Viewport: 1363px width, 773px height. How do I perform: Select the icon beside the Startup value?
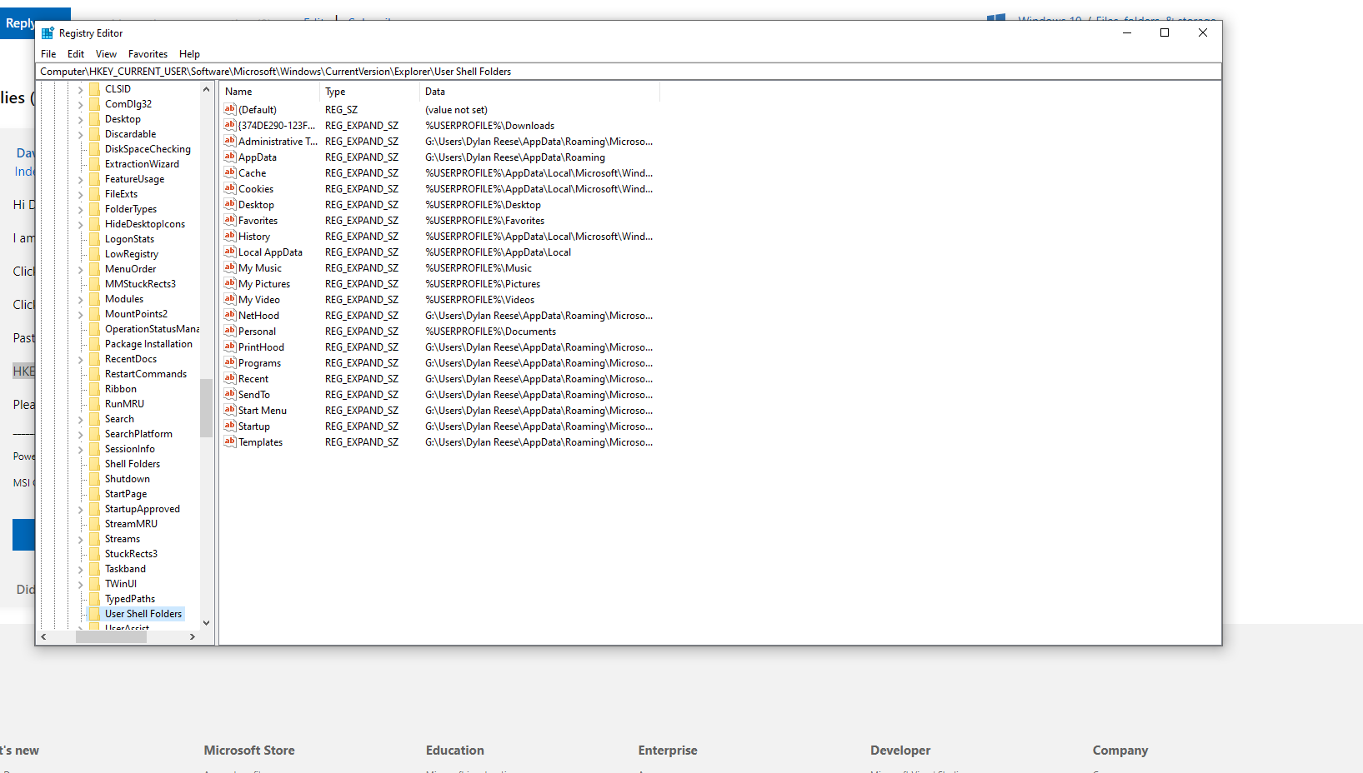[230, 426]
